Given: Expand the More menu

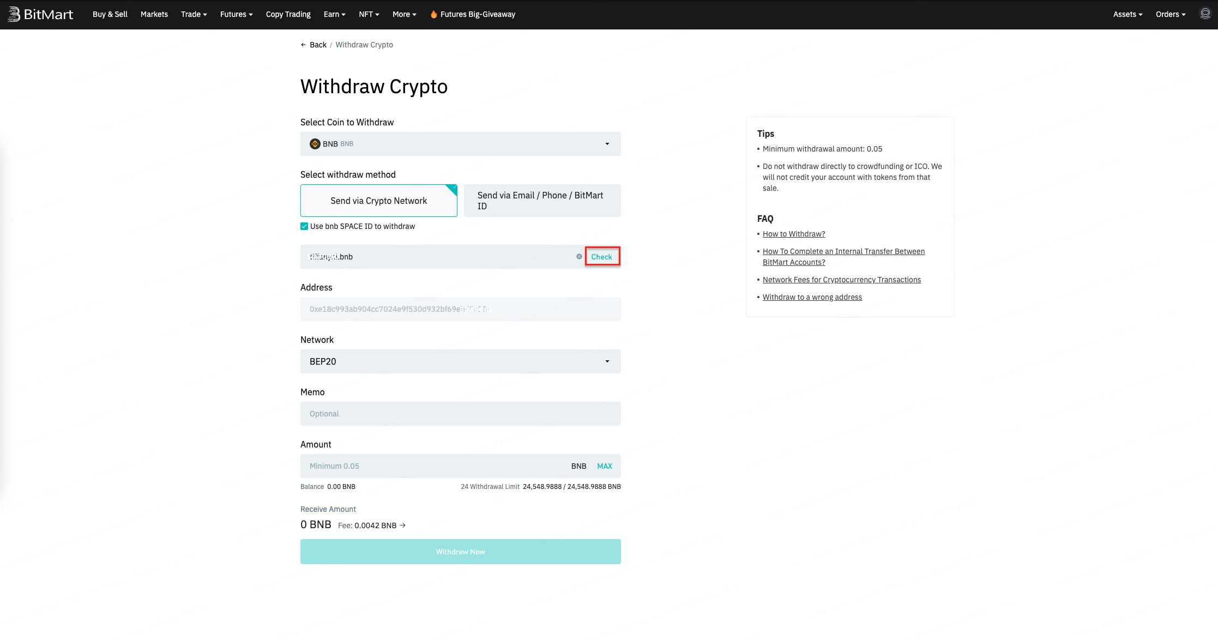Looking at the screenshot, I should (x=405, y=14).
